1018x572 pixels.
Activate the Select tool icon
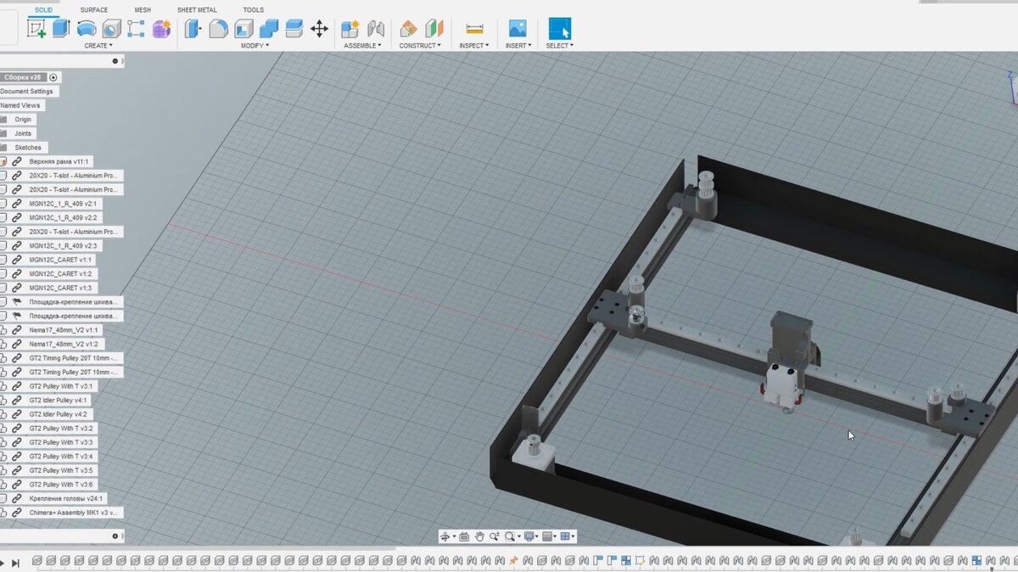560,29
